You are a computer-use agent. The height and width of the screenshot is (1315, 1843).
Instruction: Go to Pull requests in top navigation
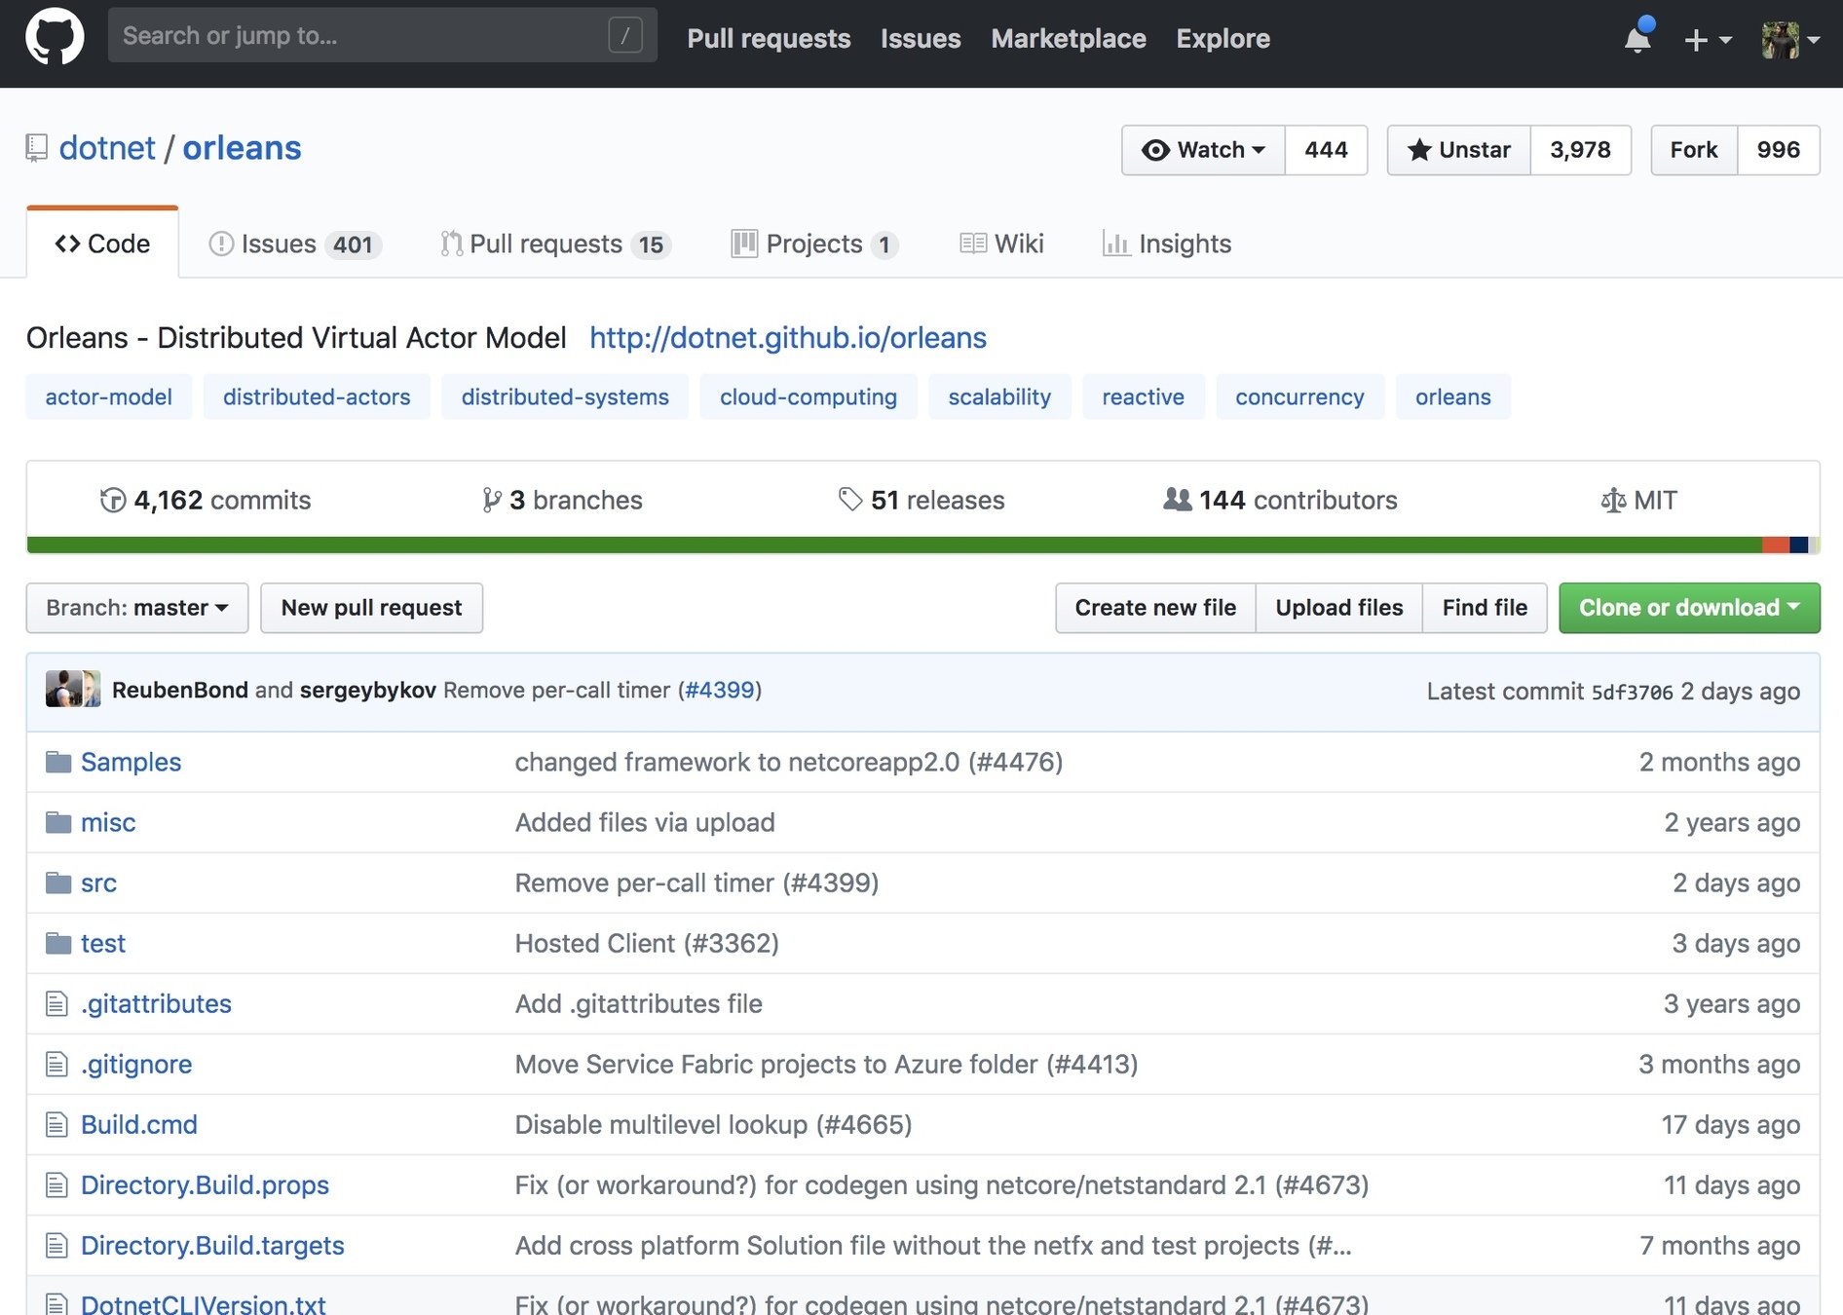769,38
